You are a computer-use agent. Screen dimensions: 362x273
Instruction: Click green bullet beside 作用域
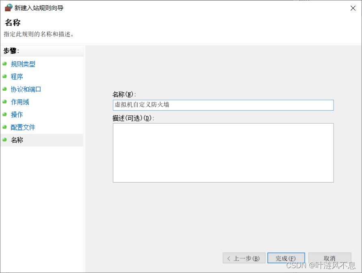click(4, 102)
